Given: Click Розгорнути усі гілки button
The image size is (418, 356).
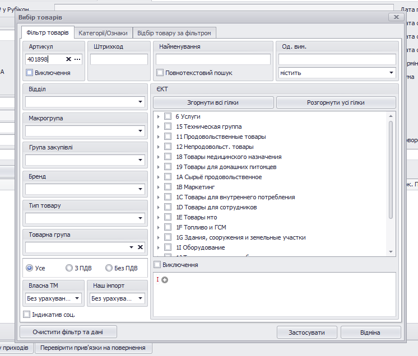Looking at the screenshot, I should click(x=336, y=102).
